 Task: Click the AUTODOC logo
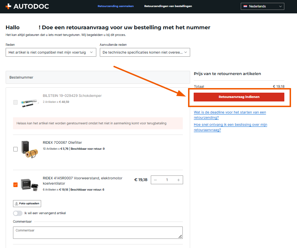pos(27,6)
